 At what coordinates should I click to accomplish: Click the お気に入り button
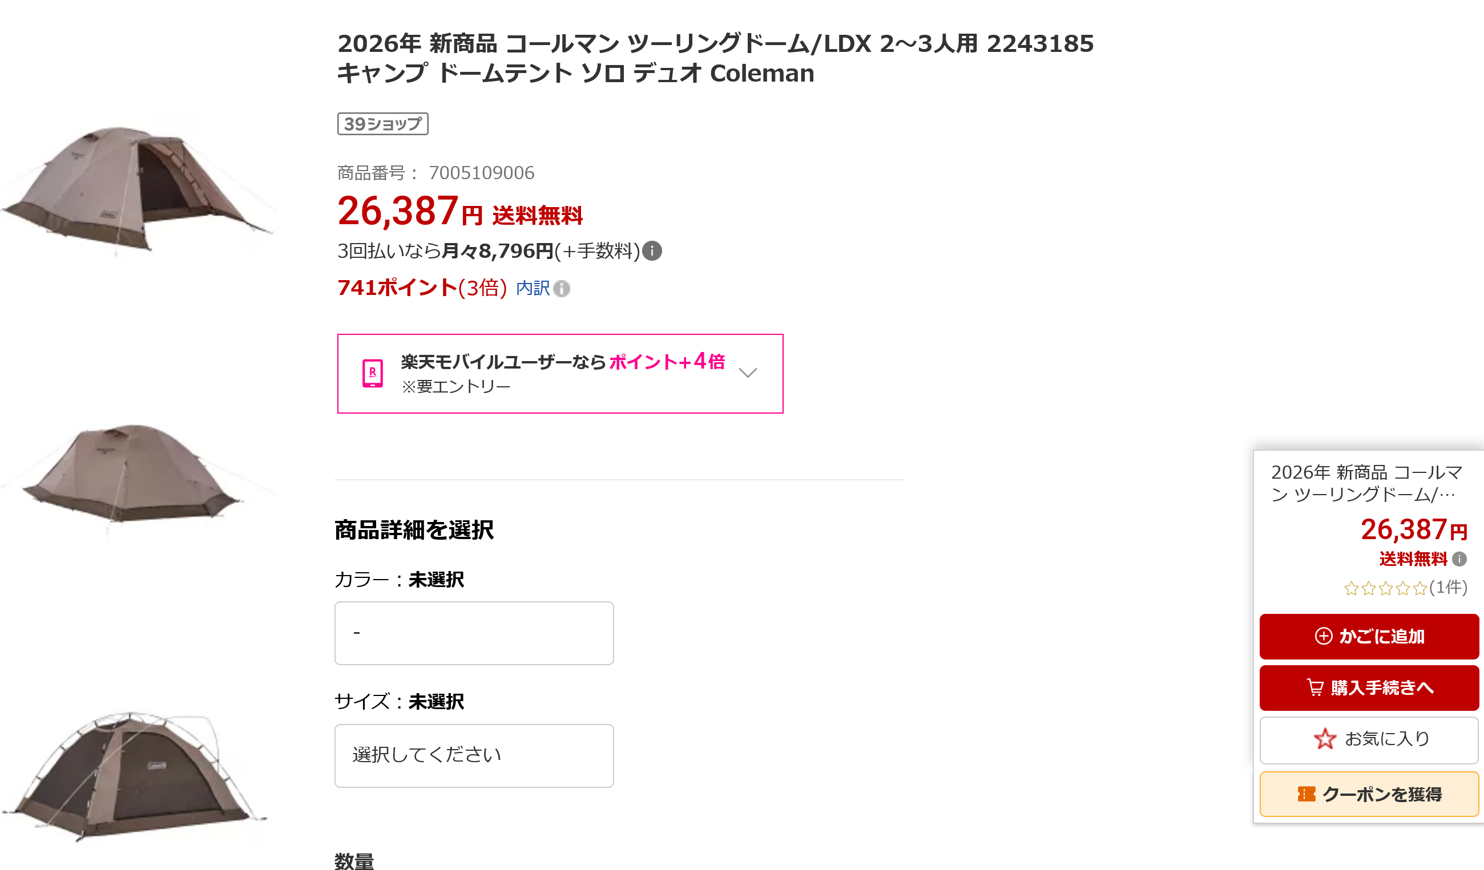tap(1369, 739)
